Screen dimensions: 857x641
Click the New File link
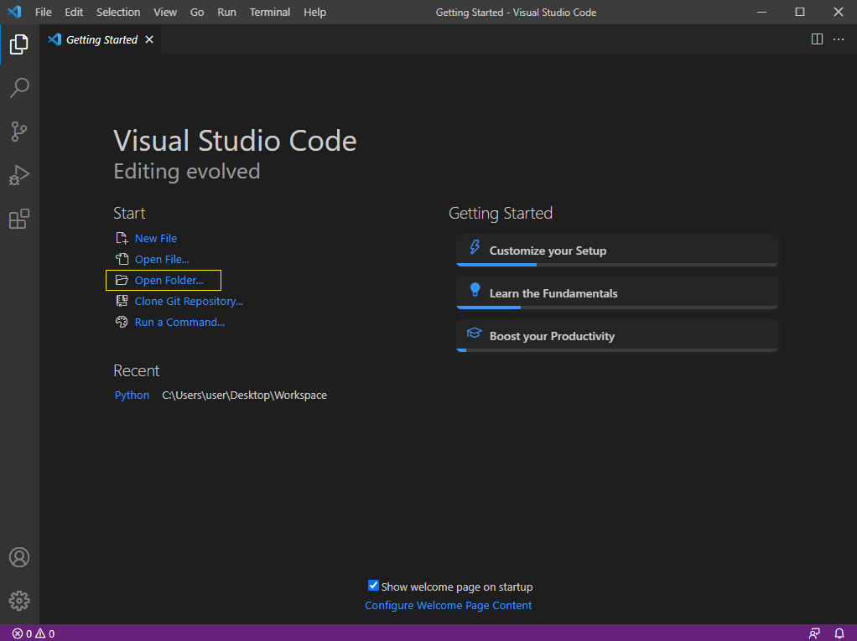pos(156,238)
